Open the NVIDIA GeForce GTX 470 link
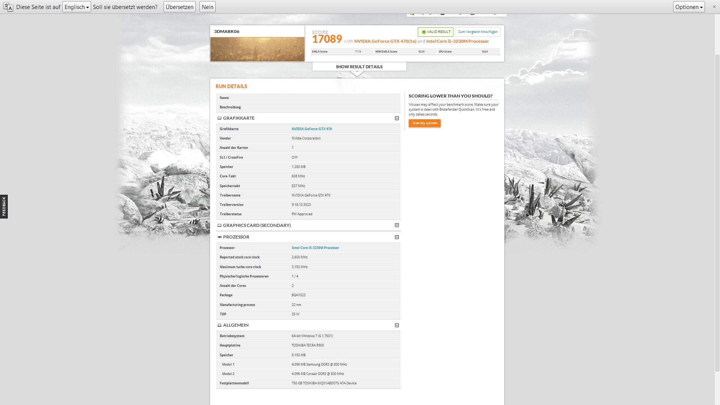Image resolution: width=720 pixels, height=405 pixels. click(312, 129)
